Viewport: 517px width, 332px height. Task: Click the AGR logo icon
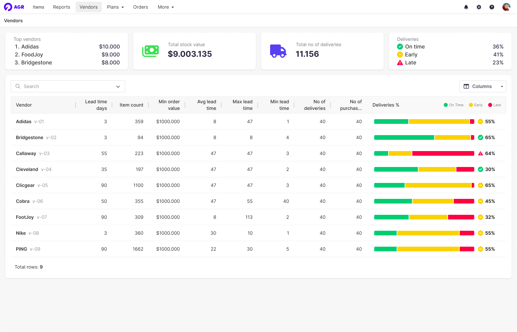pyautogui.click(x=8, y=7)
